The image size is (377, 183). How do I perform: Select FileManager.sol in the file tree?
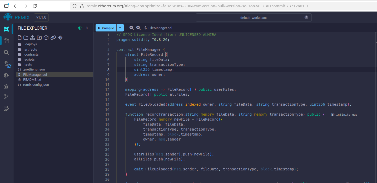point(54,74)
